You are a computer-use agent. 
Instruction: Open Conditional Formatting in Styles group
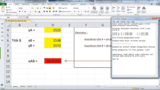click(94, 10)
